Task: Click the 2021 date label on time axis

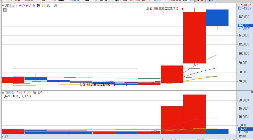Action: (x=5, y=136)
